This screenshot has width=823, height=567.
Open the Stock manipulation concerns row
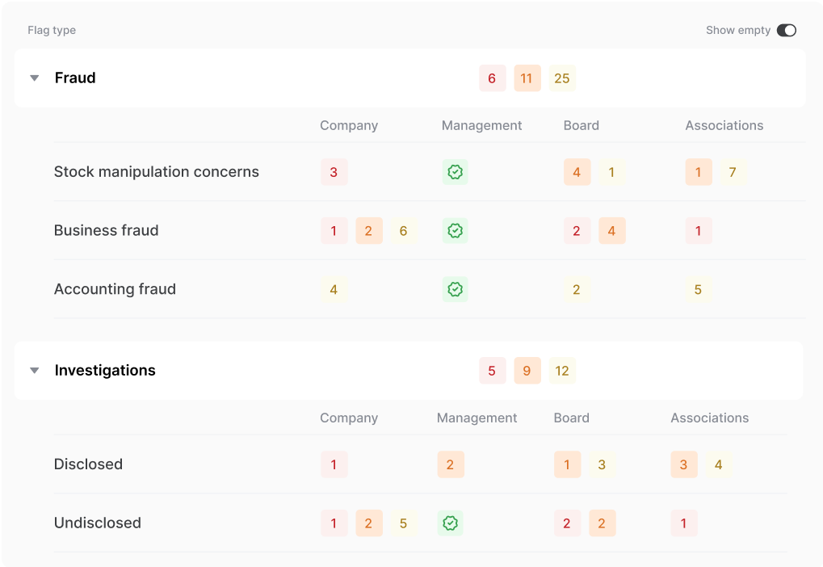click(x=157, y=172)
